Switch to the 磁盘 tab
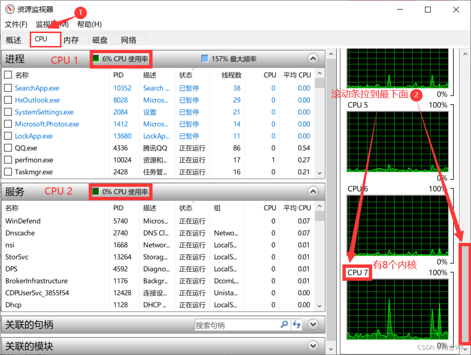Viewport: 471px width, 355px height. tap(100, 40)
